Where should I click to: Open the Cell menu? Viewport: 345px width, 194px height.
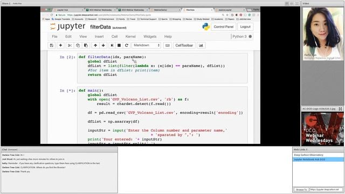pos(114,37)
